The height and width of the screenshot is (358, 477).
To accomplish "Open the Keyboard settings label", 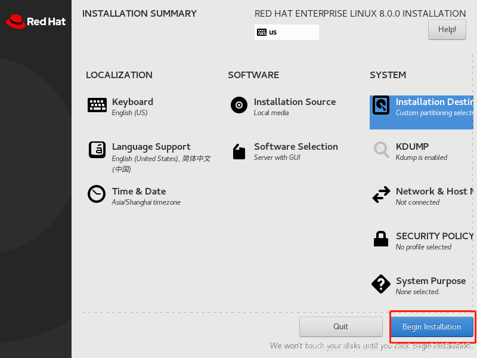I will [132, 101].
